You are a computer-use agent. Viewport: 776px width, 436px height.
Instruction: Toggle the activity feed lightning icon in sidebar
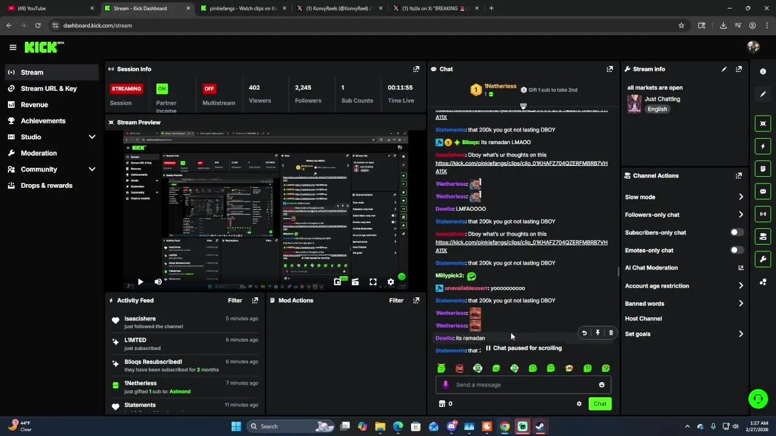763,146
